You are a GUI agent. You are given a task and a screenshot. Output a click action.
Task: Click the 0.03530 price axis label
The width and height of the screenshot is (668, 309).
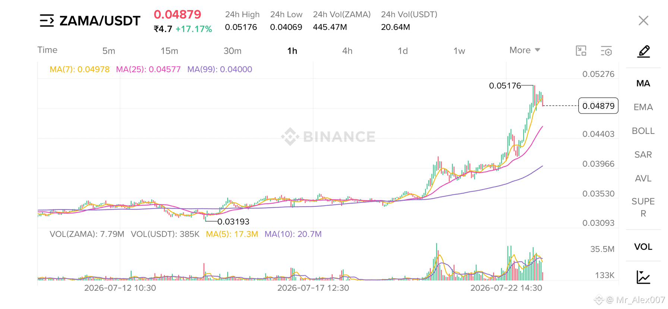598,194
